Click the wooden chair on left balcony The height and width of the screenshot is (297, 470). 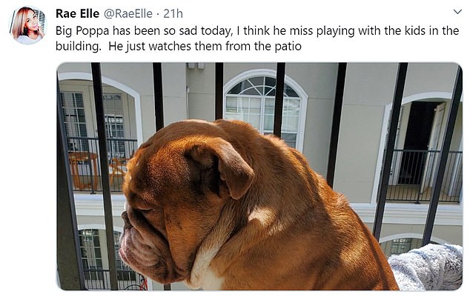click(83, 170)
